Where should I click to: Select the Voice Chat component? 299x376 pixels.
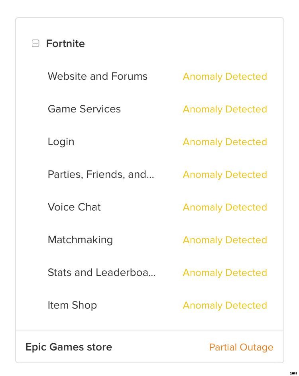74,207
